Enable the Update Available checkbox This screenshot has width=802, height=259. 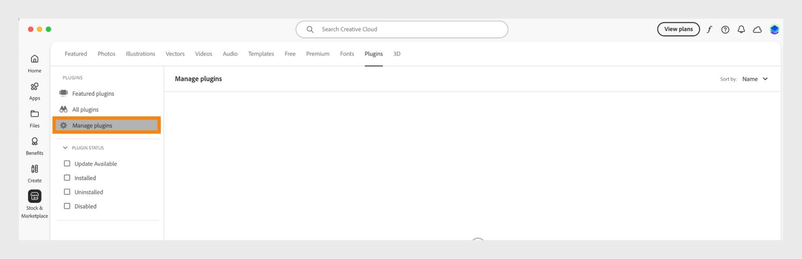click(67, 163)
